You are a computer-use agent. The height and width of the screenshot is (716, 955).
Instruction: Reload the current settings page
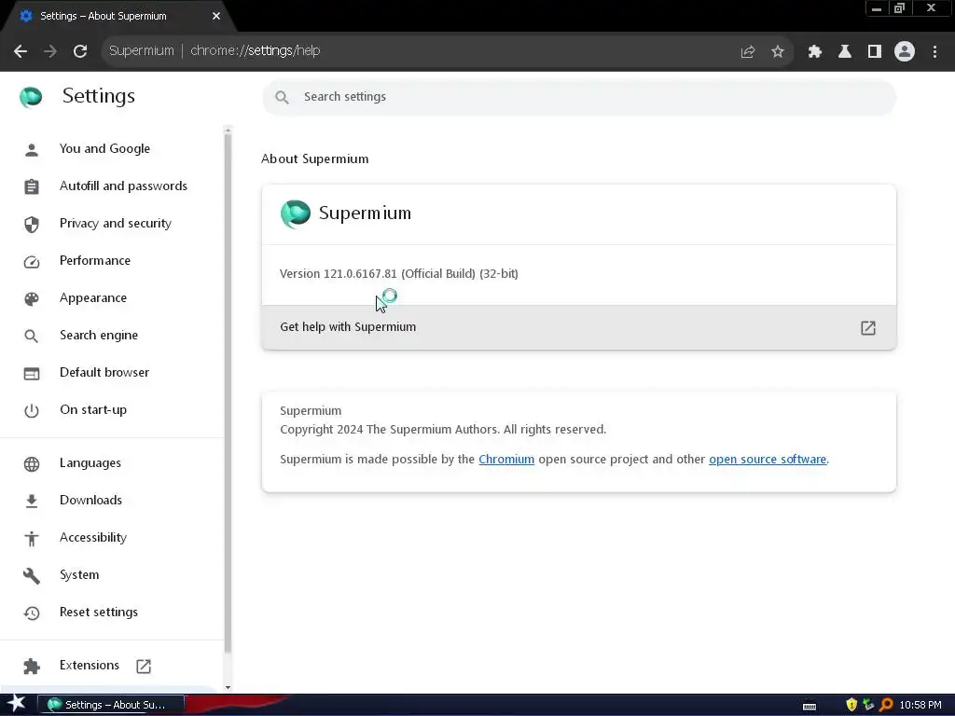80,51
